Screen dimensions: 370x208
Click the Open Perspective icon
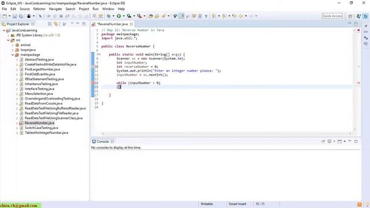[350, 16]
